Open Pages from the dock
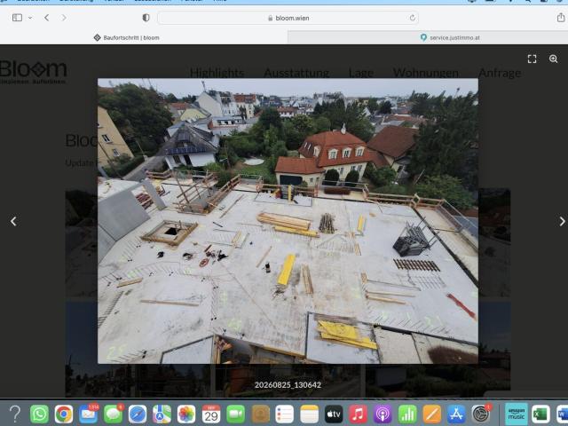Screen dimensions: 568x426 tap(432, 414)
